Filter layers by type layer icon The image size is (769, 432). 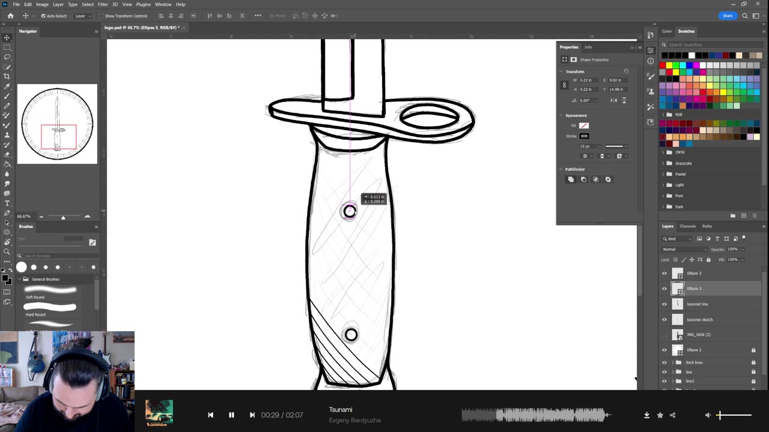point(717,239)
